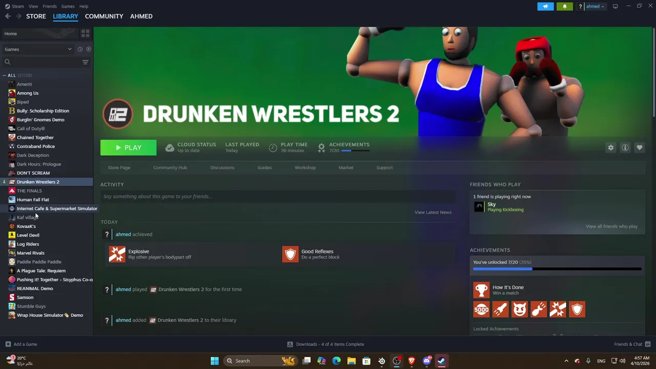Open the Help menu
The image size is (656, 369).
click(x=84, y=6)
